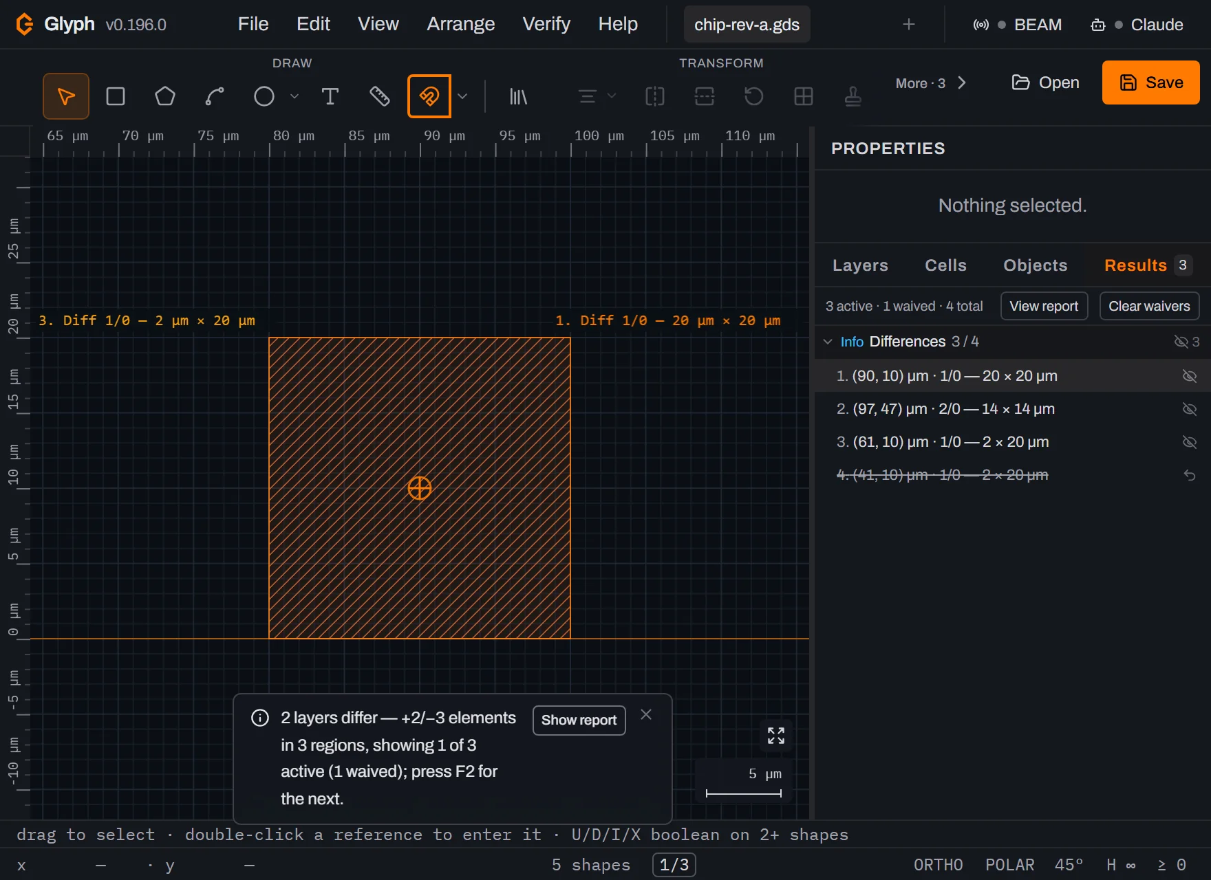Add a new document tab with plus
The image size is (1211, 880).
point(909,24)
